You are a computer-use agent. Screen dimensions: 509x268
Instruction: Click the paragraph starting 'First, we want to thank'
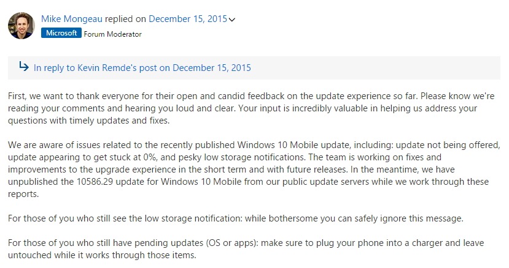(251, 108)
